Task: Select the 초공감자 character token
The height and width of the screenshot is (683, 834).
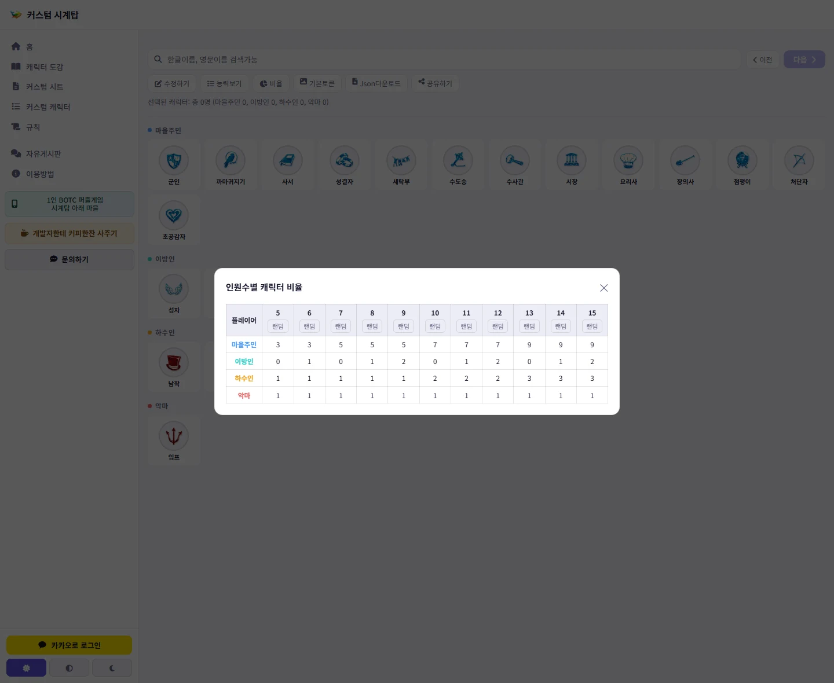Action: (174, 220)
